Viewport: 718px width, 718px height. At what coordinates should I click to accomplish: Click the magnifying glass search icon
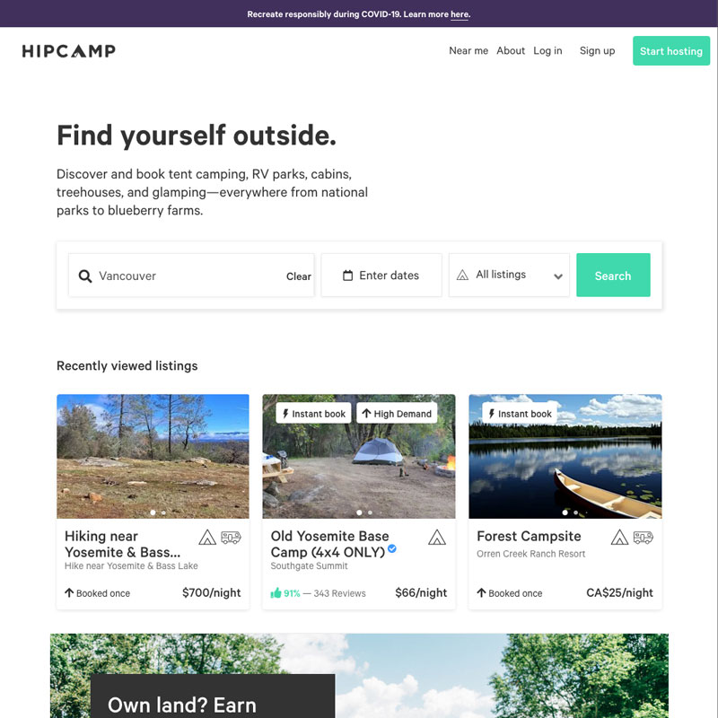tap(85, 276)
